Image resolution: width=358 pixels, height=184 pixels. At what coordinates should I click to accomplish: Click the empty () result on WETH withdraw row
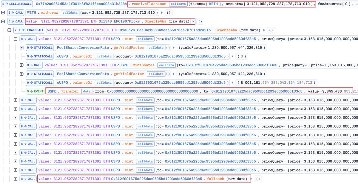coord(169,13)
